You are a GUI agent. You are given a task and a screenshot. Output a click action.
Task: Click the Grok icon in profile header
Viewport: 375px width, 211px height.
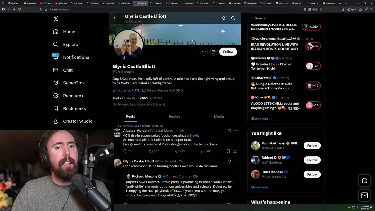pos(224,18)
